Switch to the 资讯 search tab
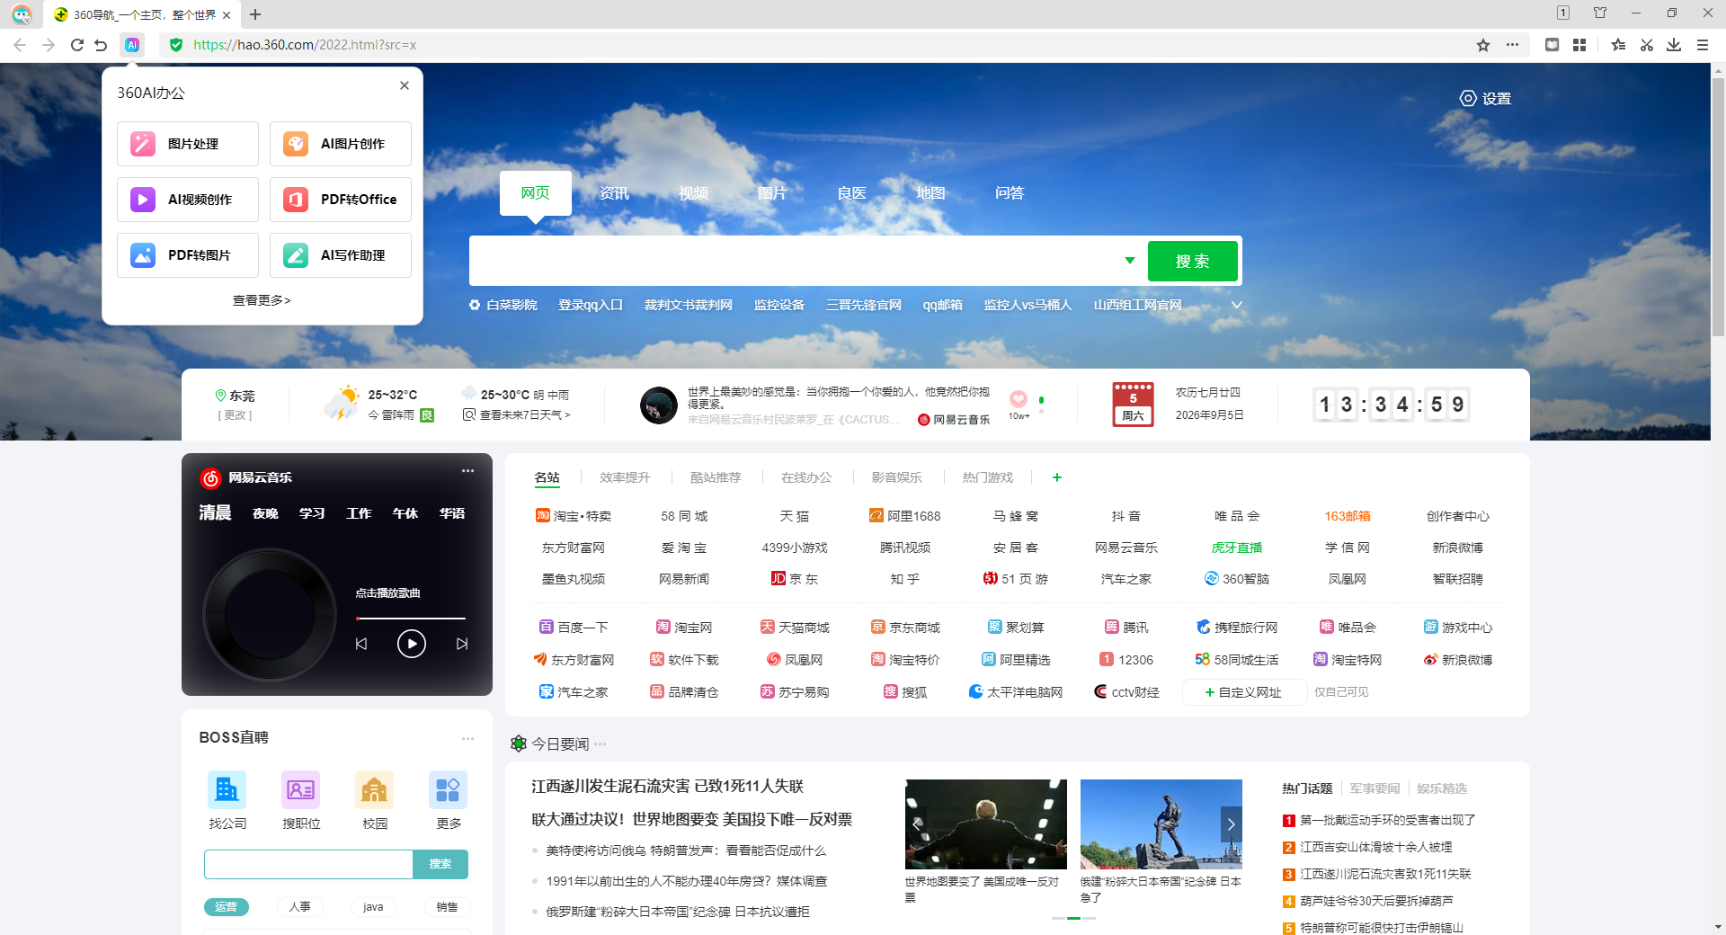The width and height of the screenshot is (1726, 935). (615, 193)
